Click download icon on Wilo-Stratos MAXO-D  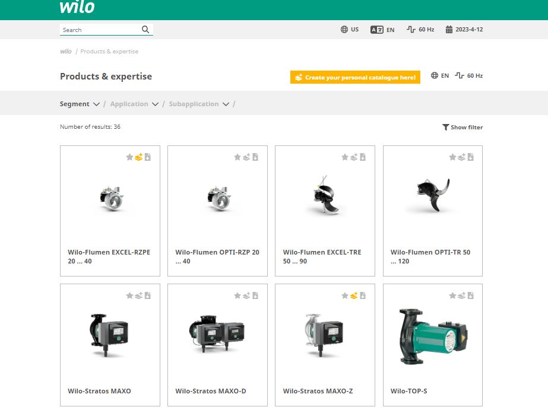tap(255, 295)
